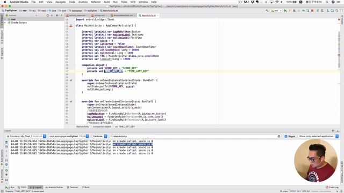Open the run configuration app dropdown

[276, 11]
